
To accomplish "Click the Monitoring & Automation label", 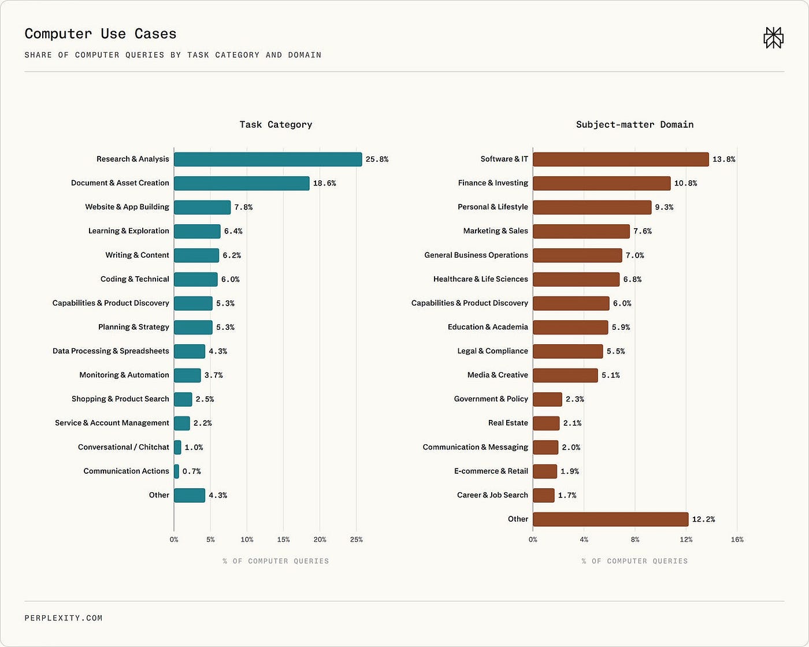I will tap(124, 375).
